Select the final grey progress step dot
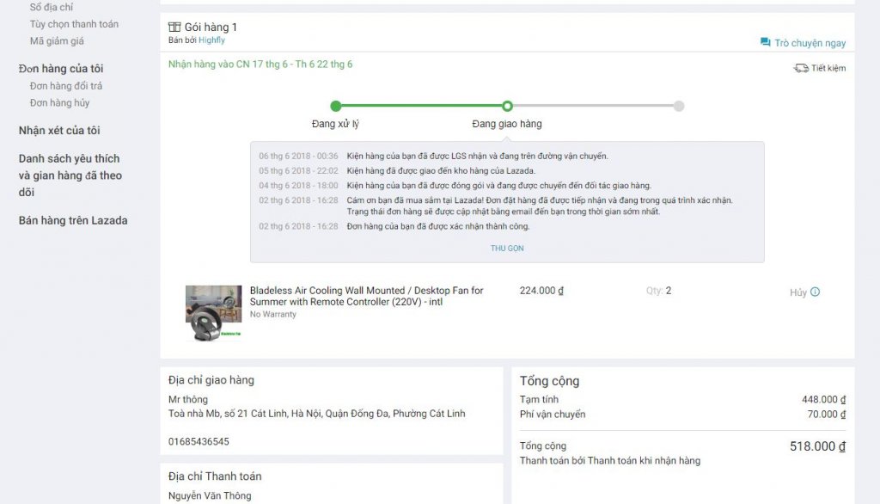This screenshot has width=880, height=504. pyautogui.click(x=679, y=106)
